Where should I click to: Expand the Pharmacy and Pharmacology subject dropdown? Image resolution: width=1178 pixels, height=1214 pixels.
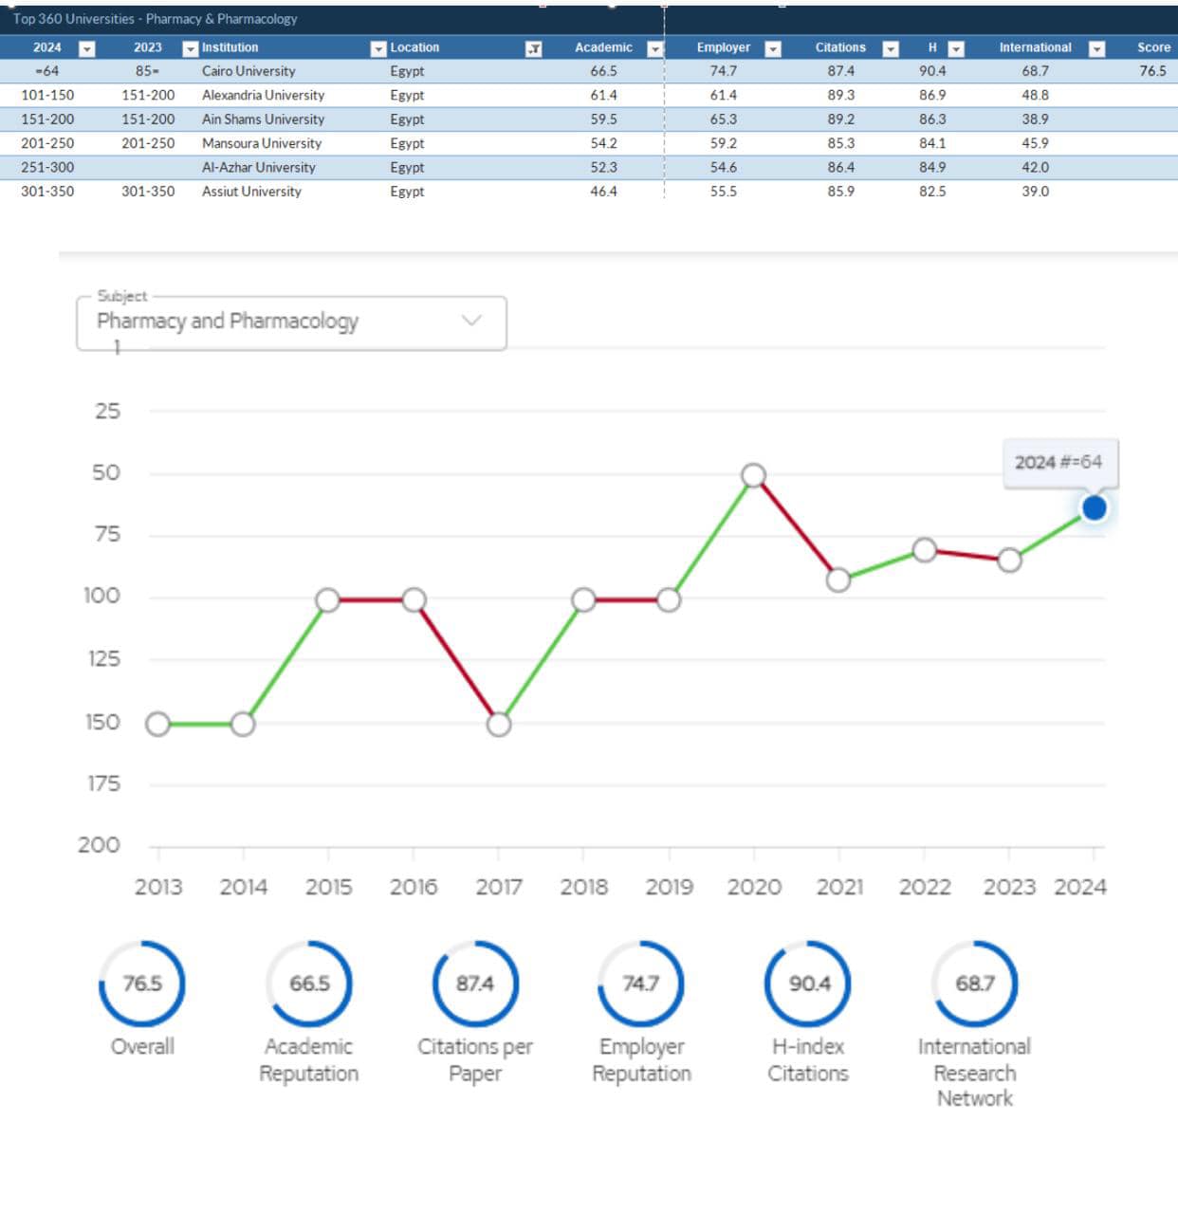[471, 321]
